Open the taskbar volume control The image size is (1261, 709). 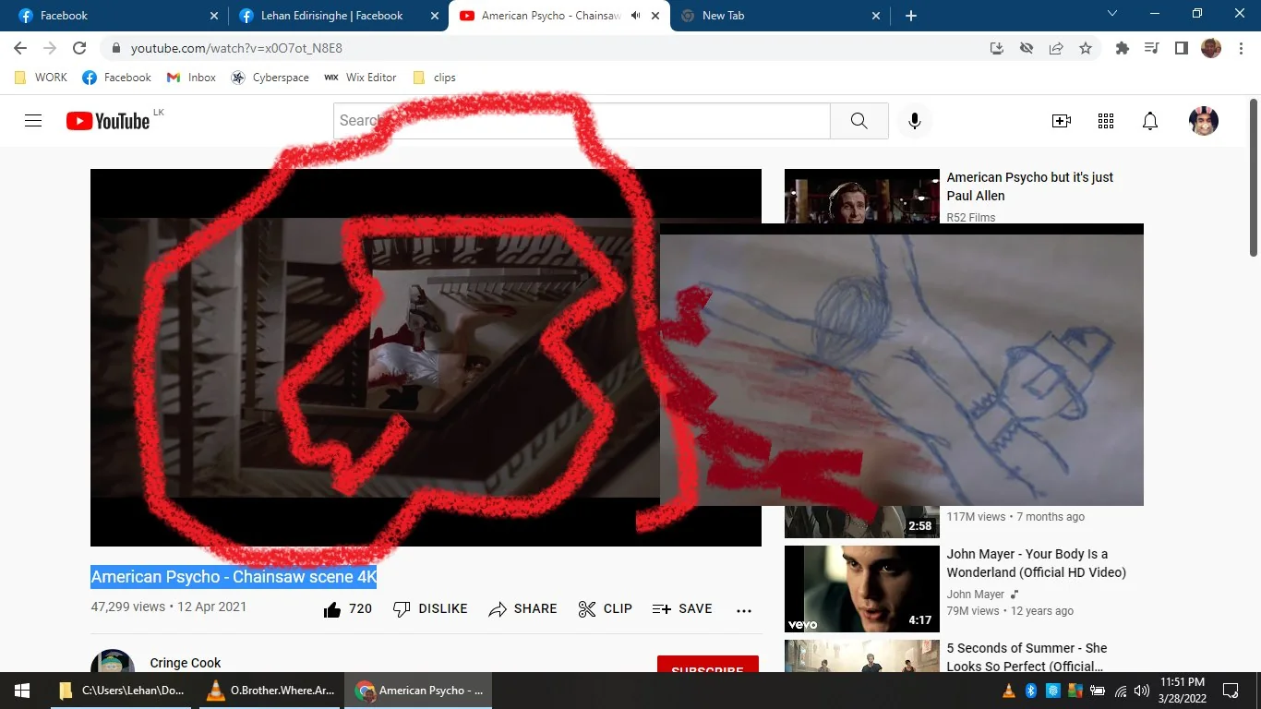coord(1142,691)
